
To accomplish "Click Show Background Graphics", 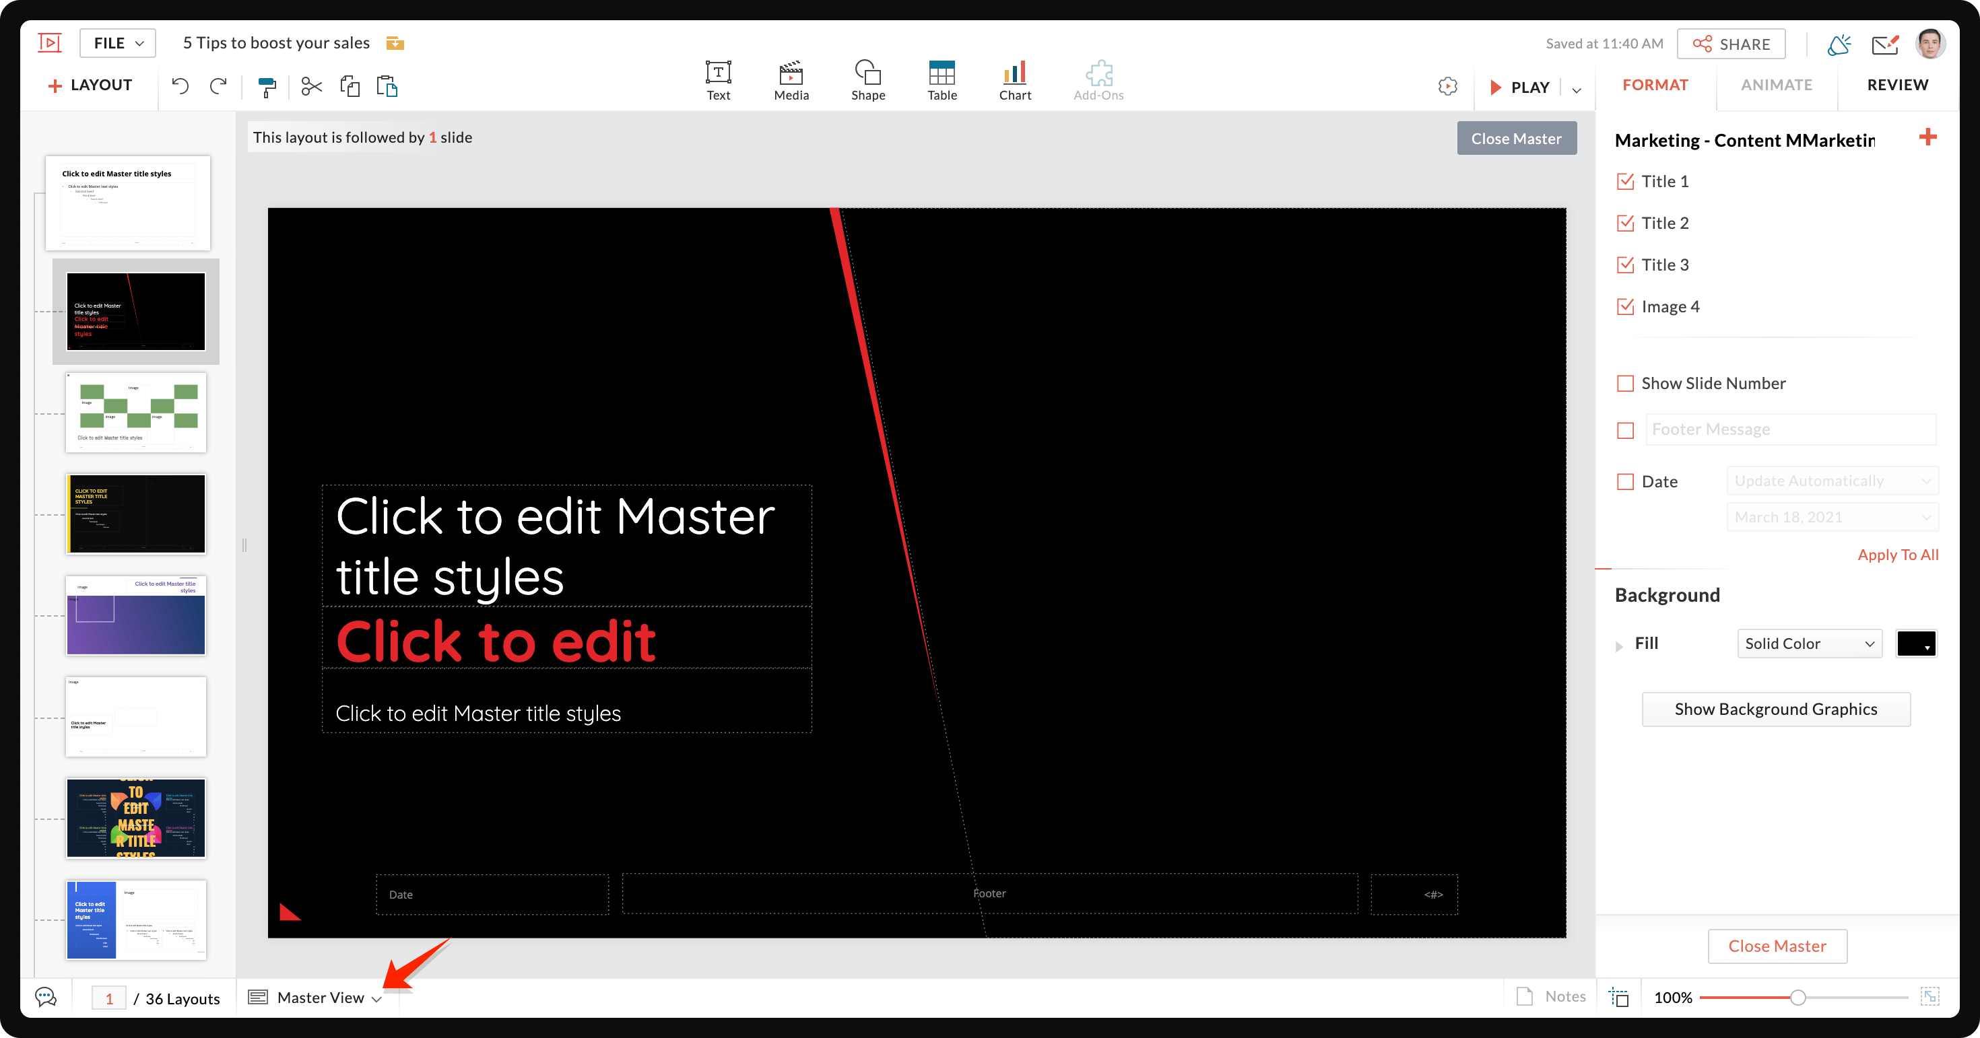I will (1775, 708).
